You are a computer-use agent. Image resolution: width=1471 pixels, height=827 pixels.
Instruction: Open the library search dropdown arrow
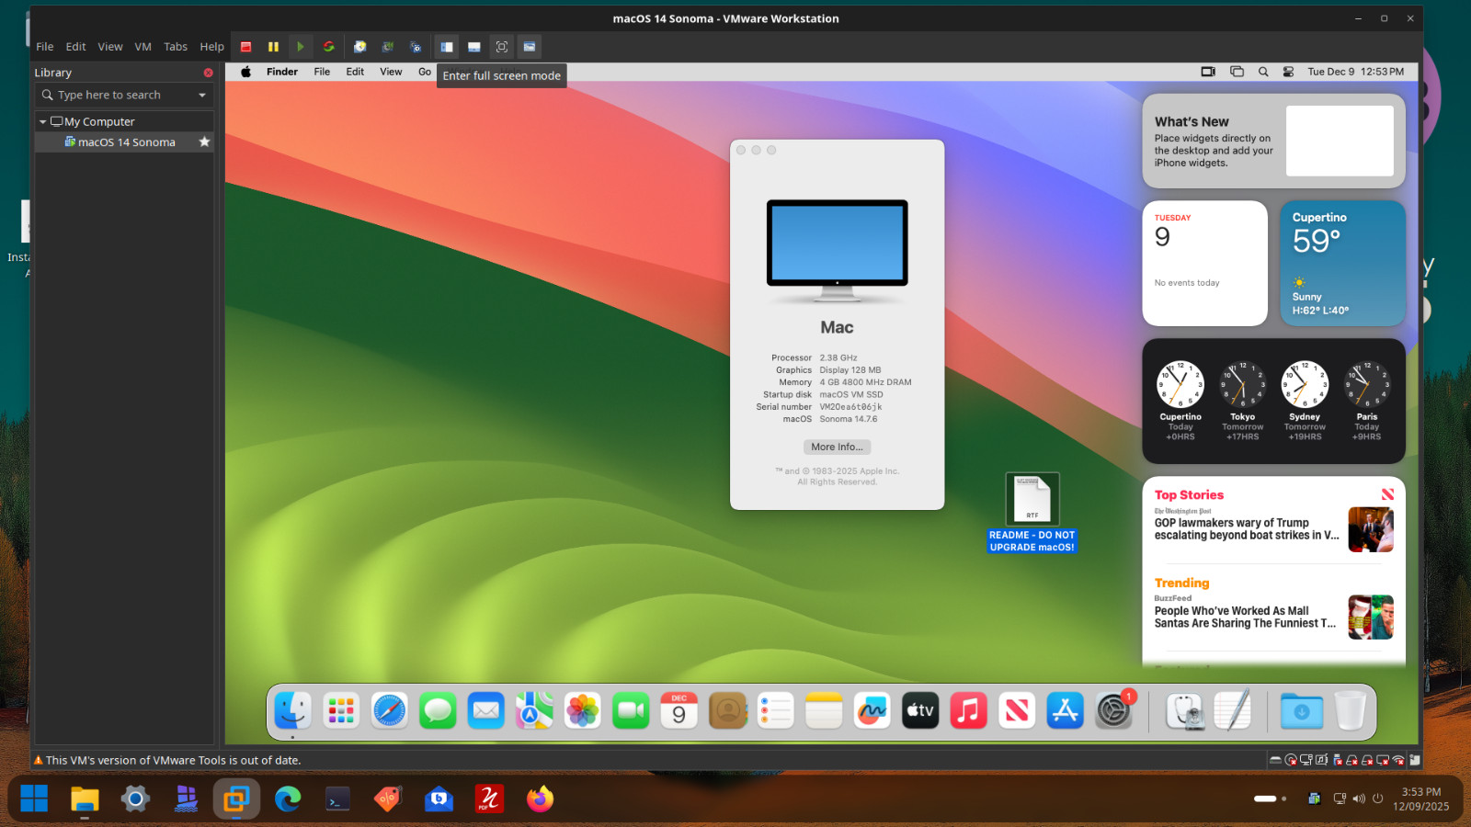tap(202, 96)
